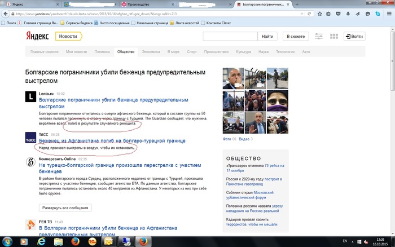This screenshot has width=395, height=247.
Task: Open sidebar link Московский урбанистический форум
Action: [x=249, y=195]
